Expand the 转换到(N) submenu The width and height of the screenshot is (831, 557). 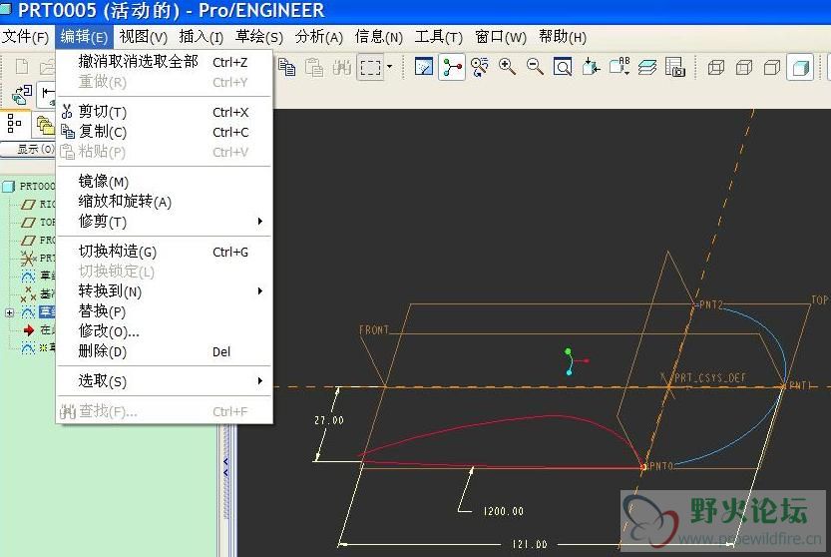pos(165,291)
